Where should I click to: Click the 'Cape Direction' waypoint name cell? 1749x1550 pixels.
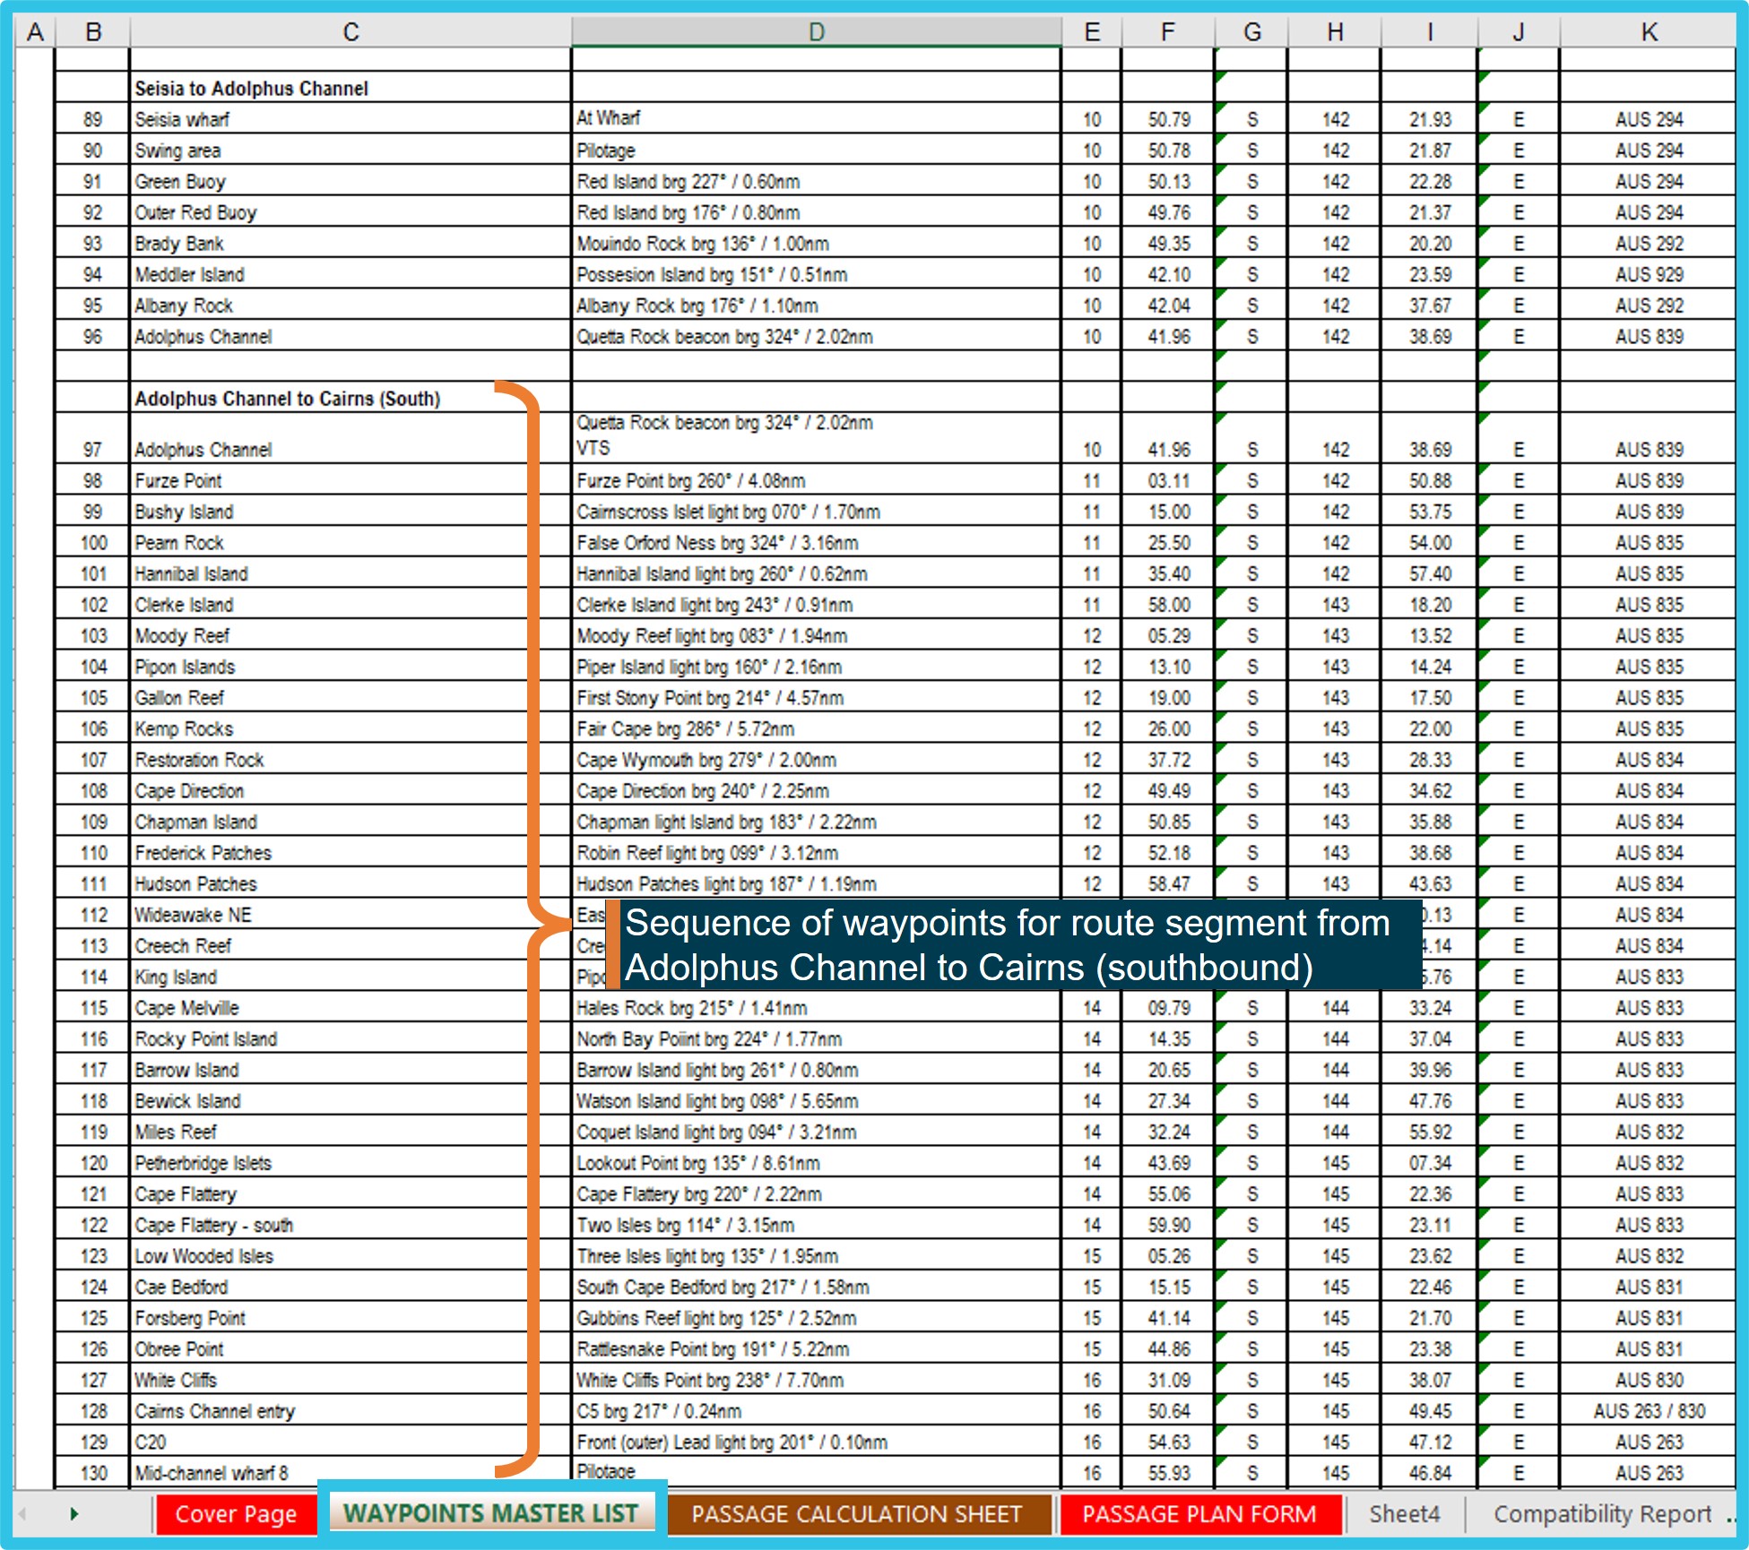coord(351,790)
